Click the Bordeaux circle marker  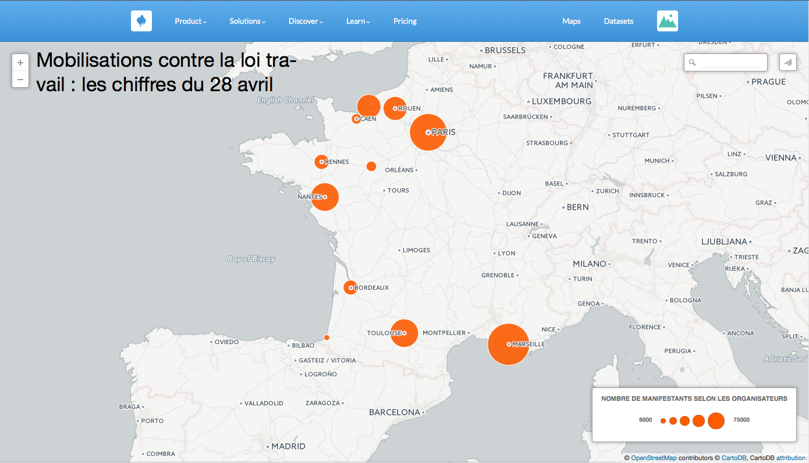click(x=350, y=288)
